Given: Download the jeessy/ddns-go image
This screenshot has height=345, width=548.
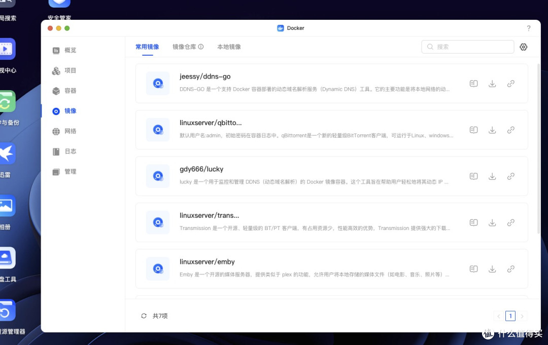Looking at the screenshot, I should 492,84.
